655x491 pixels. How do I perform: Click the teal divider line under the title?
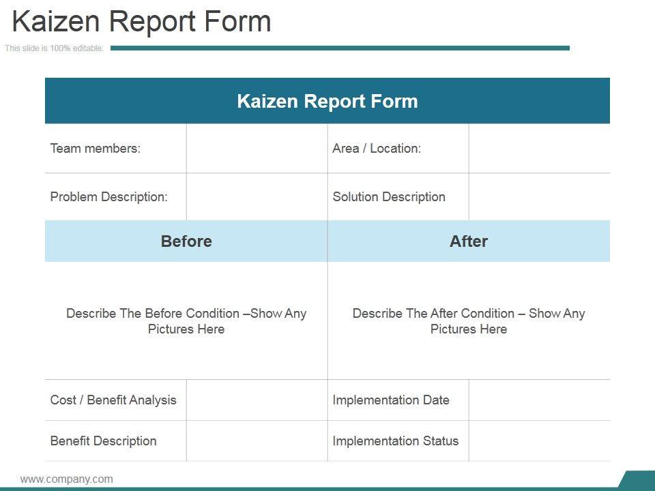tap(340, 48)
